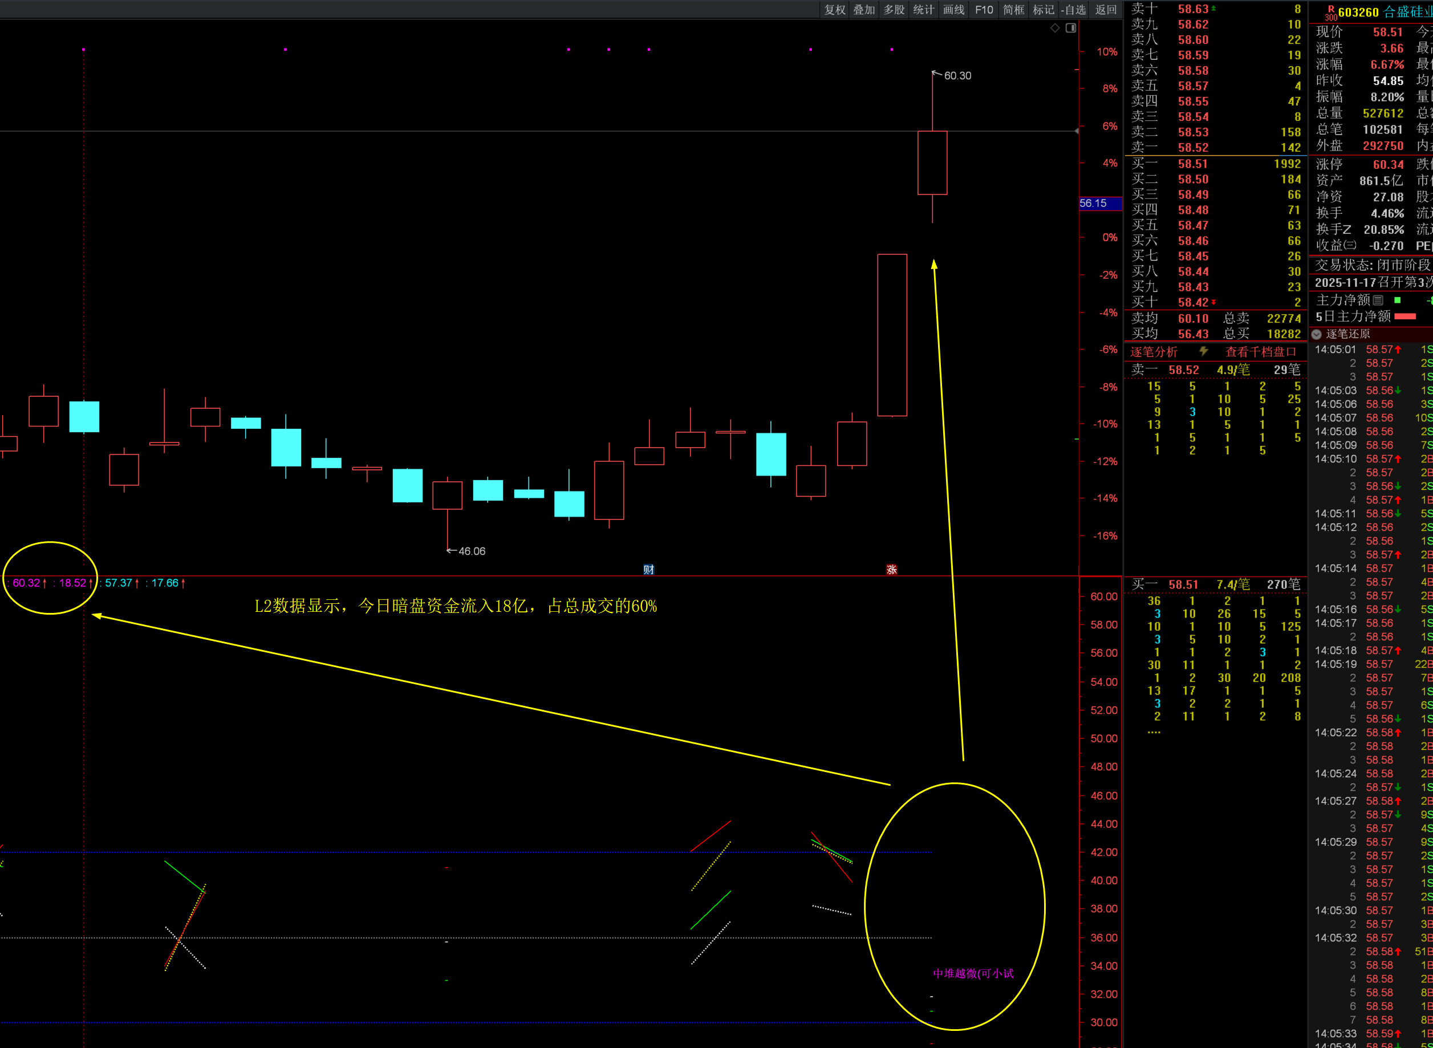Click the green up-arrows icon next to 卖十 price

(x=1213, y=9)
